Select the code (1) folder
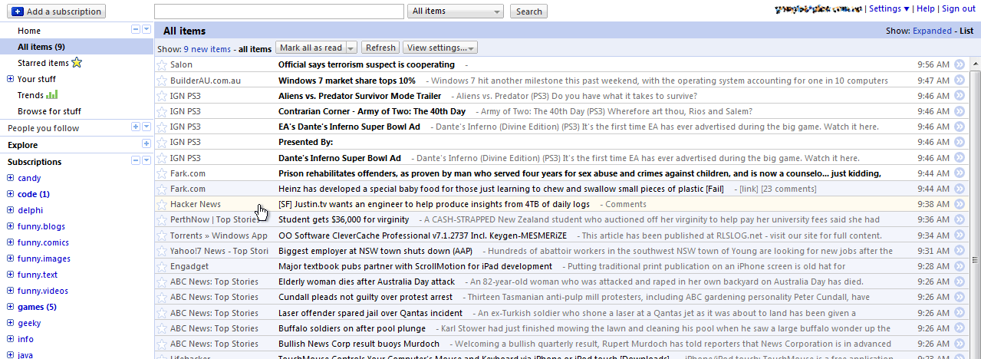The height and width of the screenshot is (359, 981). (x=34, y=194)
